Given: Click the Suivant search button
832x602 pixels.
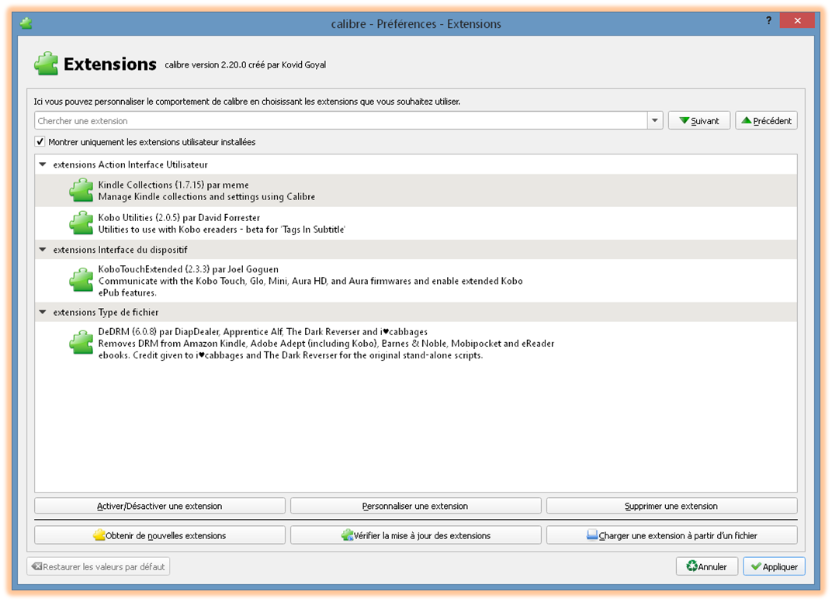Looking at the screenshot, I should (x=699, y=120).
